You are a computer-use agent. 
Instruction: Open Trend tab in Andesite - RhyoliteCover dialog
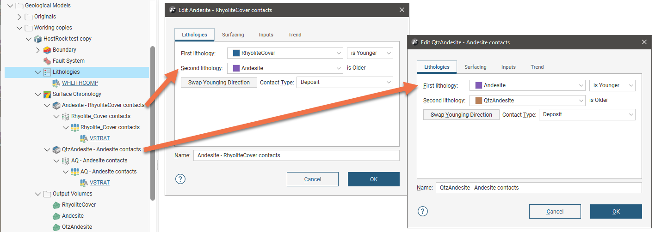coord(295,35)
